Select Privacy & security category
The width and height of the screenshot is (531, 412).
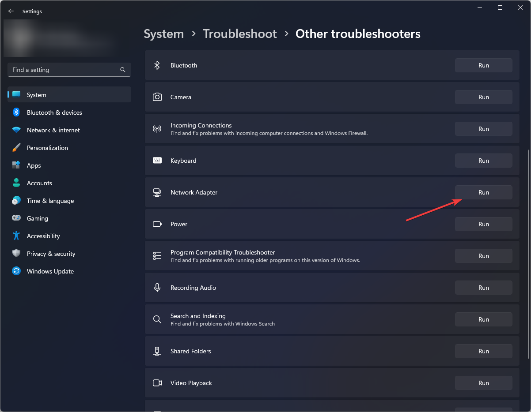51,254
